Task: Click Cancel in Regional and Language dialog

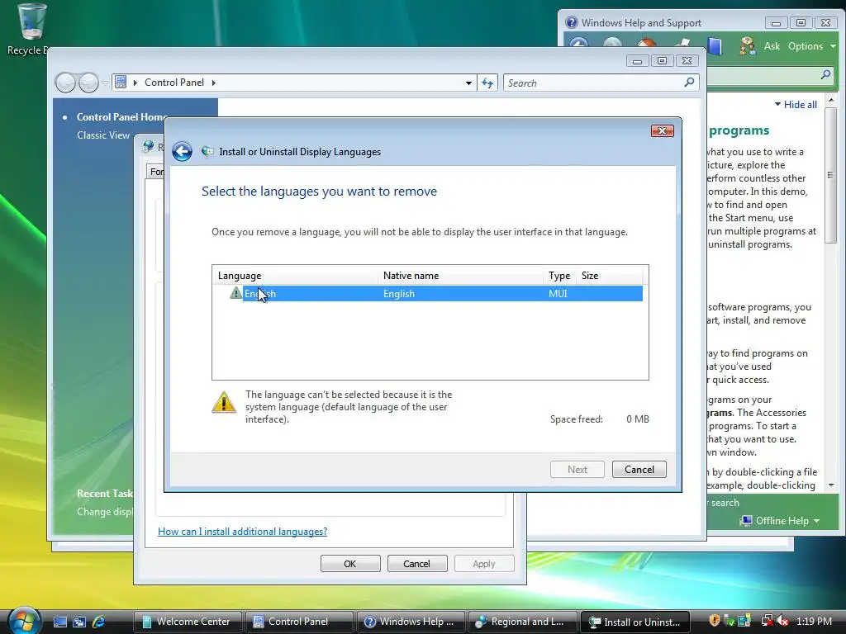Action: tap(416, 563)
